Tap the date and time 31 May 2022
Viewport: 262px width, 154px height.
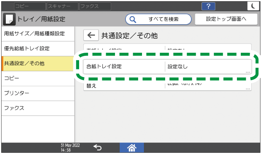[x=70, y=148]
